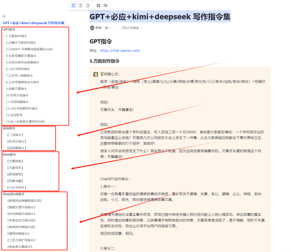Click the highlighted main document title
Screen dimensions: 291x252
point(160,17)
